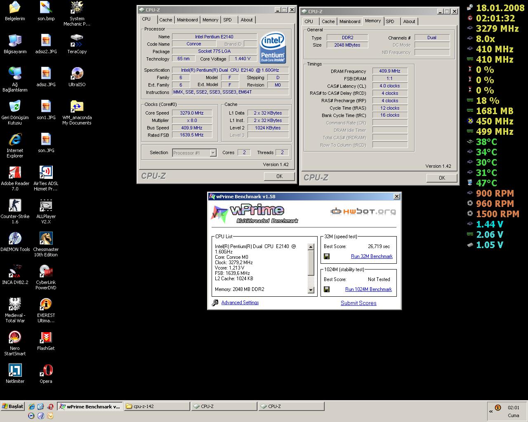Viewport: 528px width, 422px height.
Task: Launch Nero StartSmart shortcut
Action: [15, 343]
